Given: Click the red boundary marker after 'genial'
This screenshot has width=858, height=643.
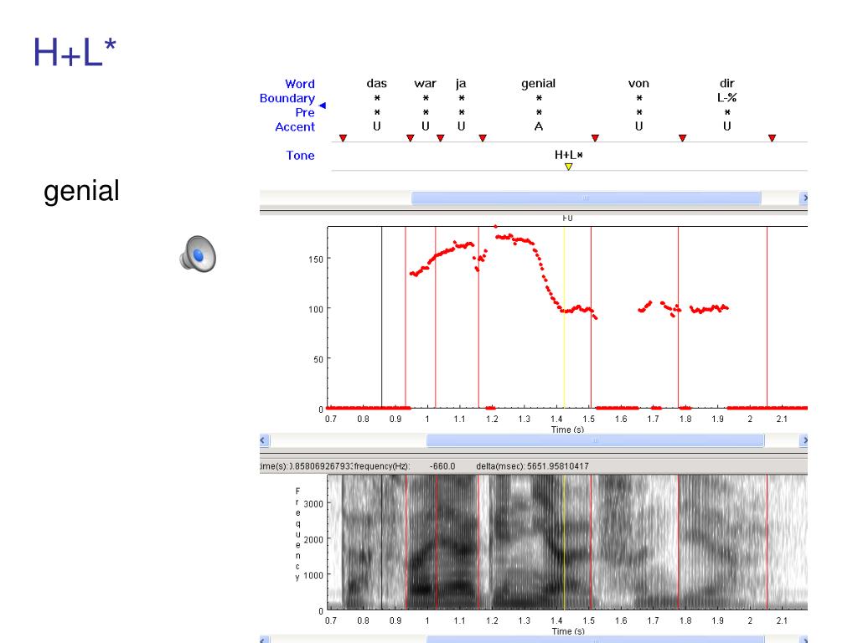Looking at the screenshot, I should click(x=596, y=138).
